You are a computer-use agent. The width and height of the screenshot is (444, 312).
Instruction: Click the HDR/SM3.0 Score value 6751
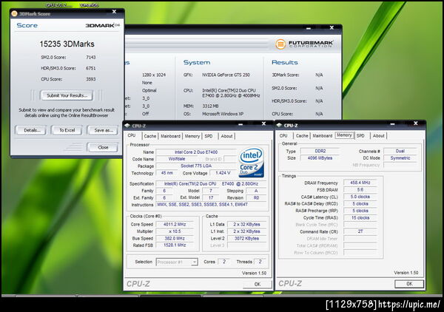click(x=91, y=68)
